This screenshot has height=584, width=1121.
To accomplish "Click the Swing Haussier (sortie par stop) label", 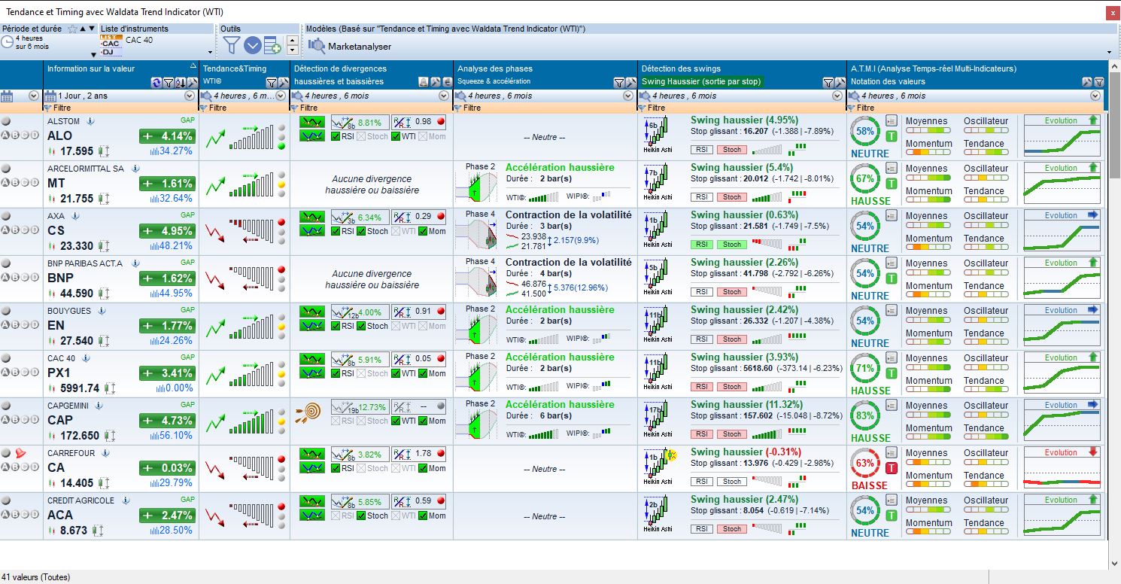I will [701, 82].
